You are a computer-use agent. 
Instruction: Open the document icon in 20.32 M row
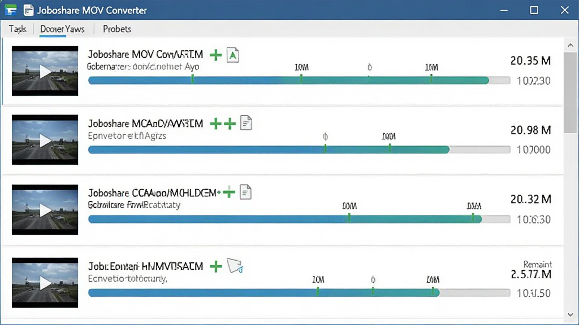pos(245,192)
